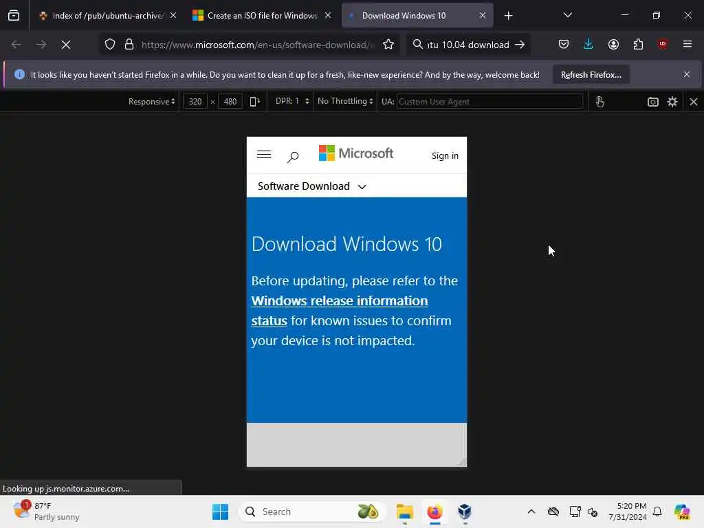Image resolution: width=704 pixels, height=528 pixels.
Task: Click the OneDrive cloud tray icon
Action: click(x=553, y=511)
